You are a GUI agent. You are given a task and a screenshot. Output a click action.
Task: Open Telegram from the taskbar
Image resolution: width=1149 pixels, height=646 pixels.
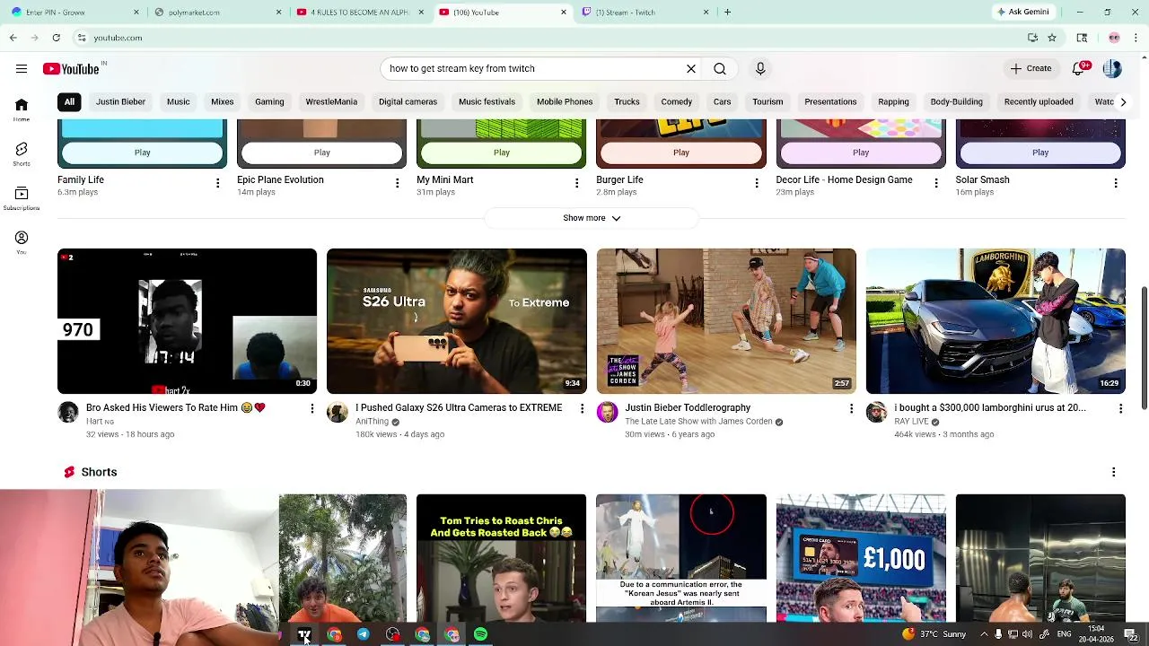point(363,634)
